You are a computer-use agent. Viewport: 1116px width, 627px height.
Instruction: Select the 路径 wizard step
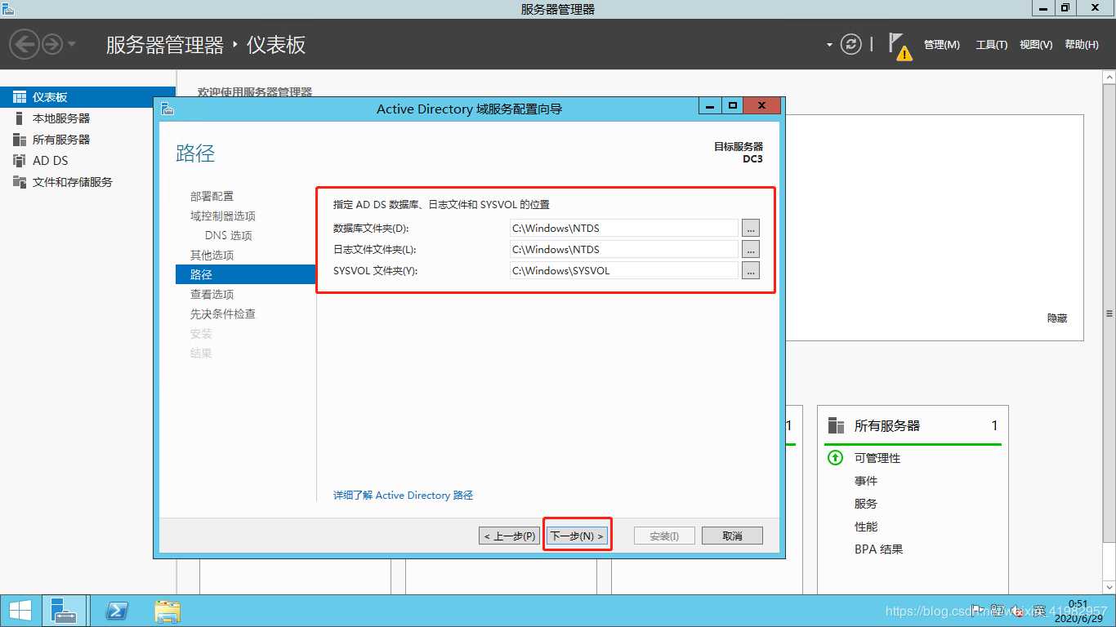tap(245, 274)
